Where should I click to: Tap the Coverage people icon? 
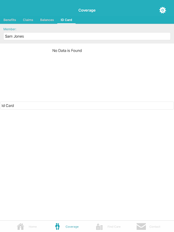coord(58,227)
